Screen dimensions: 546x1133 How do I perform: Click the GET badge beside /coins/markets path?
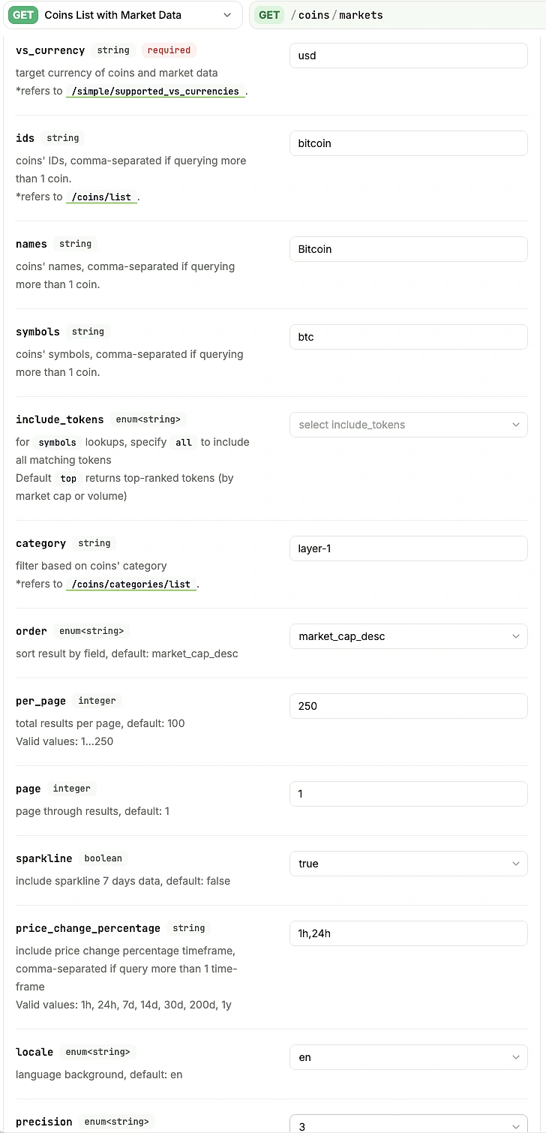(x=269, y=14)
